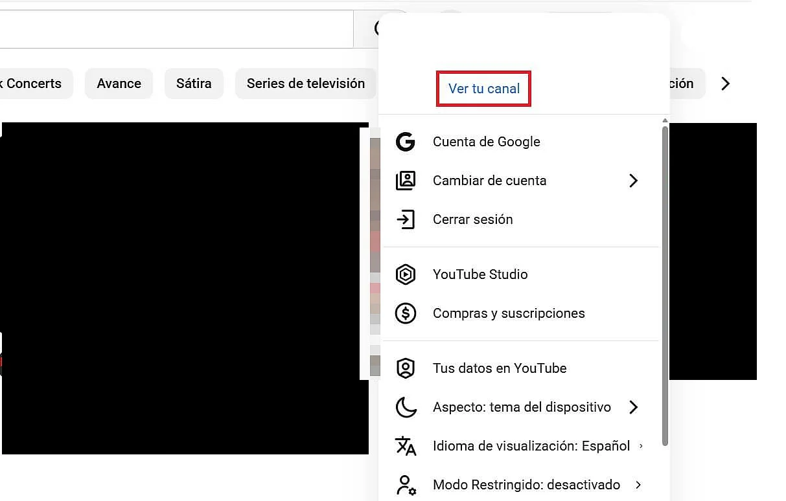Open YouTube Studio from the menu

click(521, 274)
